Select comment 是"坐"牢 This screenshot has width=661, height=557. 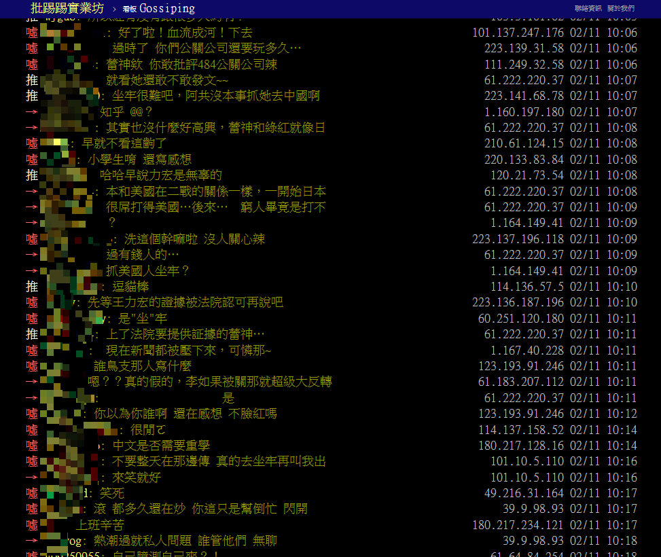143,319
